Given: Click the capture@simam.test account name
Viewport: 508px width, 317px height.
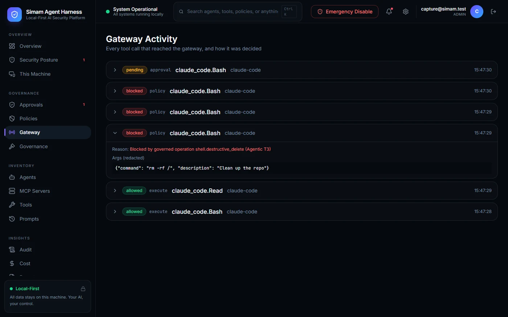Looking at the screenshot, I should (x=443, y=9).
